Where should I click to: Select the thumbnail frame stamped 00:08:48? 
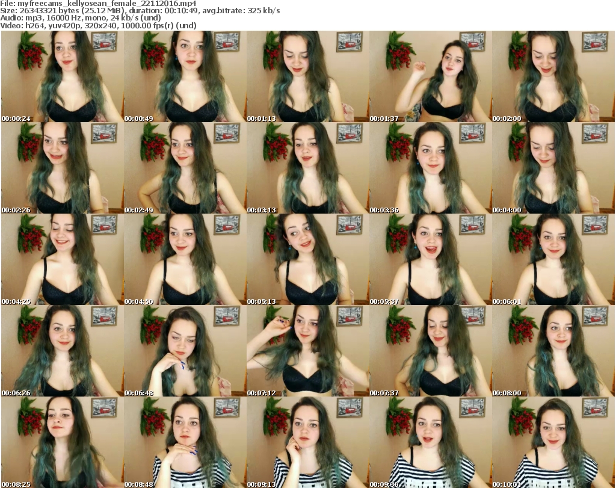pyautogui.click(x=185, y=442)
